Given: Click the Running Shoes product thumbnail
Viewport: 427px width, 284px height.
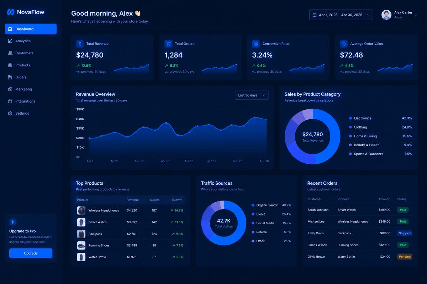Looking at the screenshot, I should 81,245.
